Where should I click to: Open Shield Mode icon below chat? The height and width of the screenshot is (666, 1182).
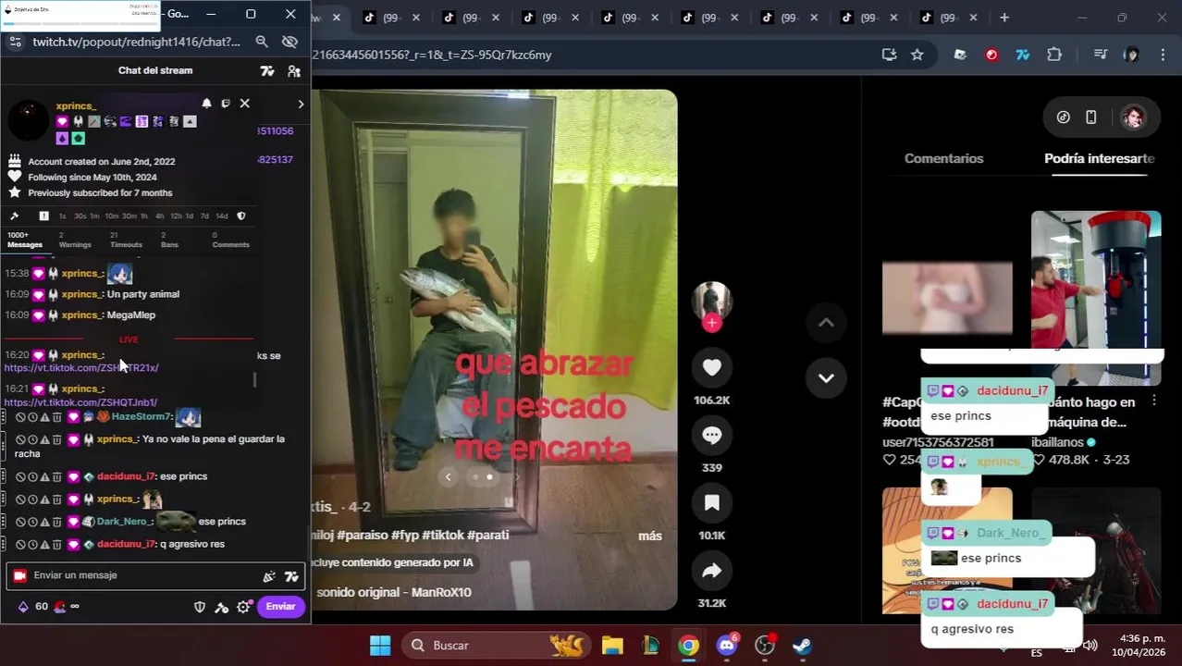199,607
